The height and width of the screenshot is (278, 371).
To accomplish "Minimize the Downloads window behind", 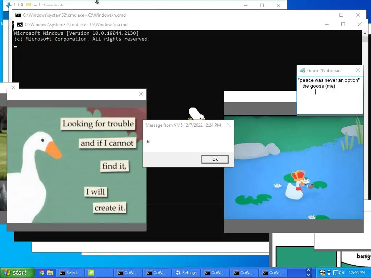I will [246, 5].
